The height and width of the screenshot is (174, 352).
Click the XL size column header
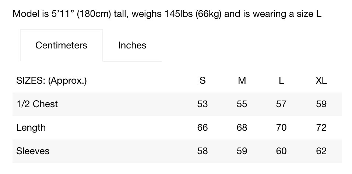coord(321,80)
